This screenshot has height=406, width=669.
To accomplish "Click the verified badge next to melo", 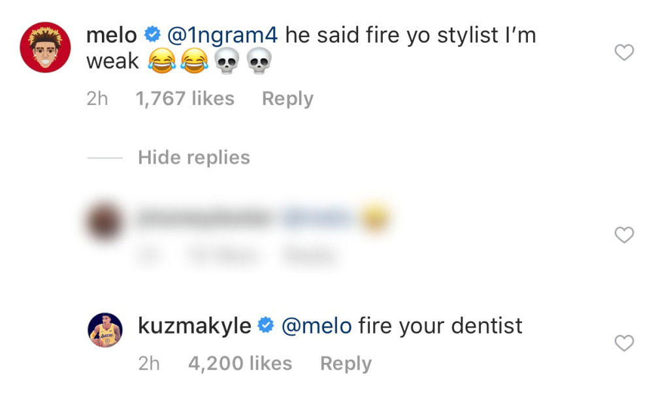I will click(x=153, y=35).
